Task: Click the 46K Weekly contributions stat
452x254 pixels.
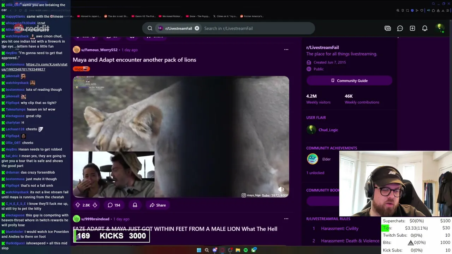Action: point(362,99)
